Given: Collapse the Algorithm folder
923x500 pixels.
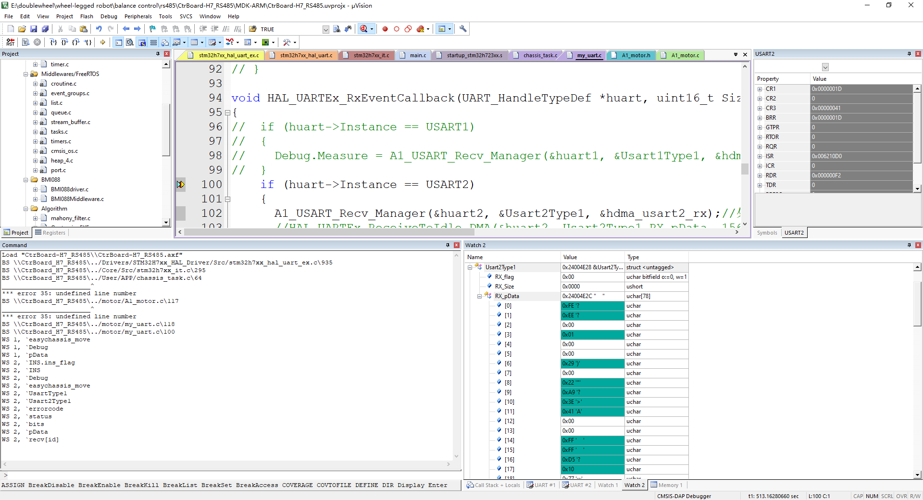Looking at the screenshot, I should point(26,209).
